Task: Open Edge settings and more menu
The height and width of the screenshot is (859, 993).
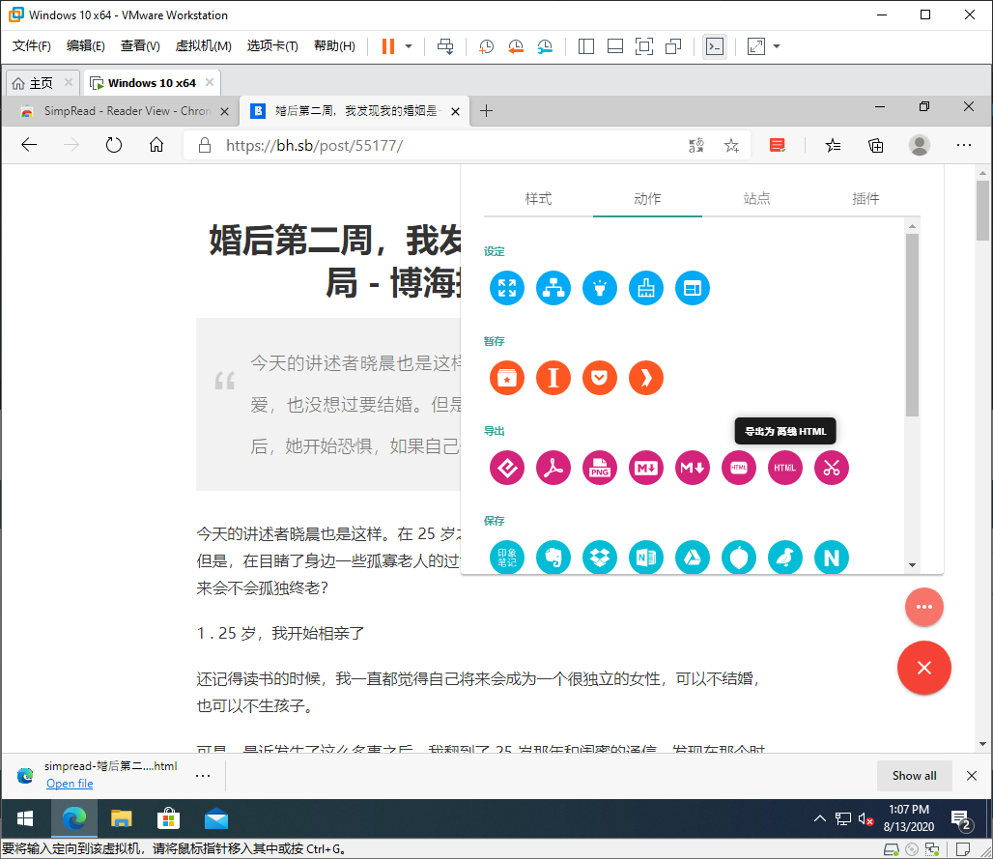Action: 964,145
